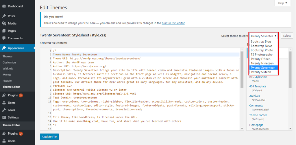Click the 'License URI' code line
296x145 pixels.
point(95,94)
